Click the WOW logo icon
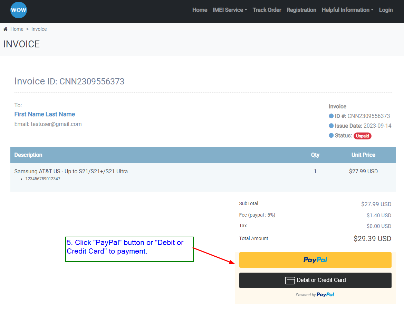 pos(19,10)
